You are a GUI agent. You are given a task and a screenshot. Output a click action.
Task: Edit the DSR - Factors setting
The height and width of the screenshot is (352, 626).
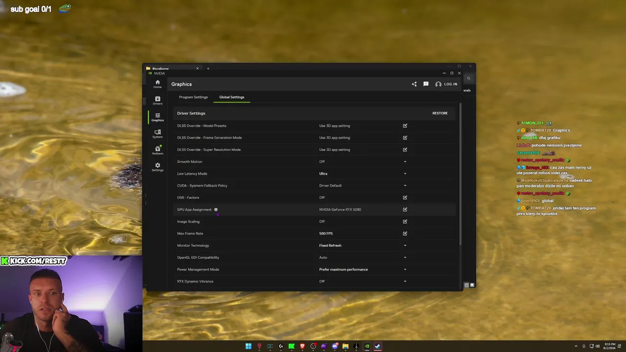(405, 198)
